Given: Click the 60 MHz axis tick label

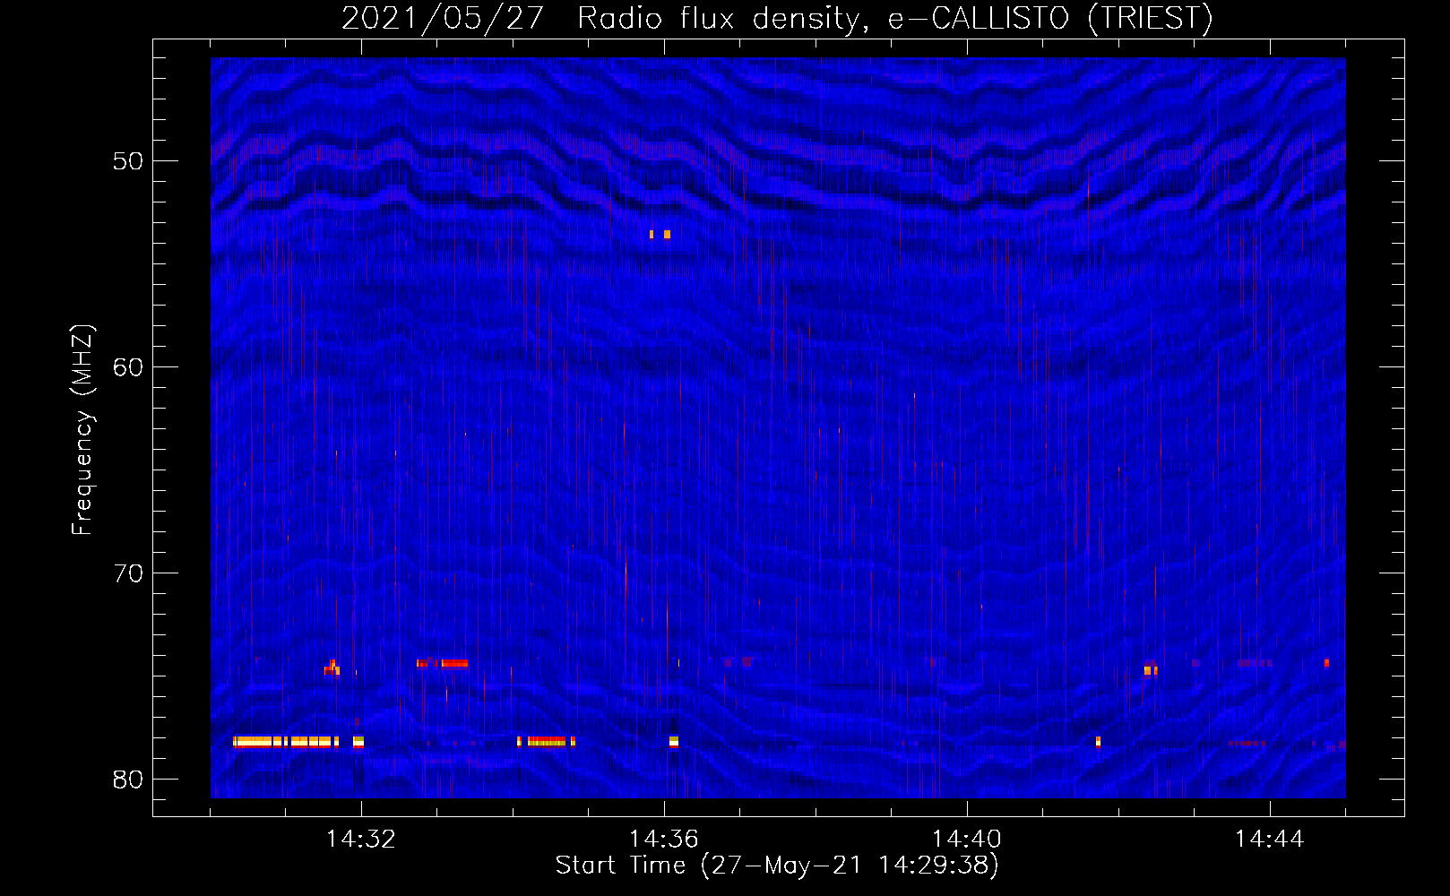Looking at the screenshot, I should coord(128,367).
